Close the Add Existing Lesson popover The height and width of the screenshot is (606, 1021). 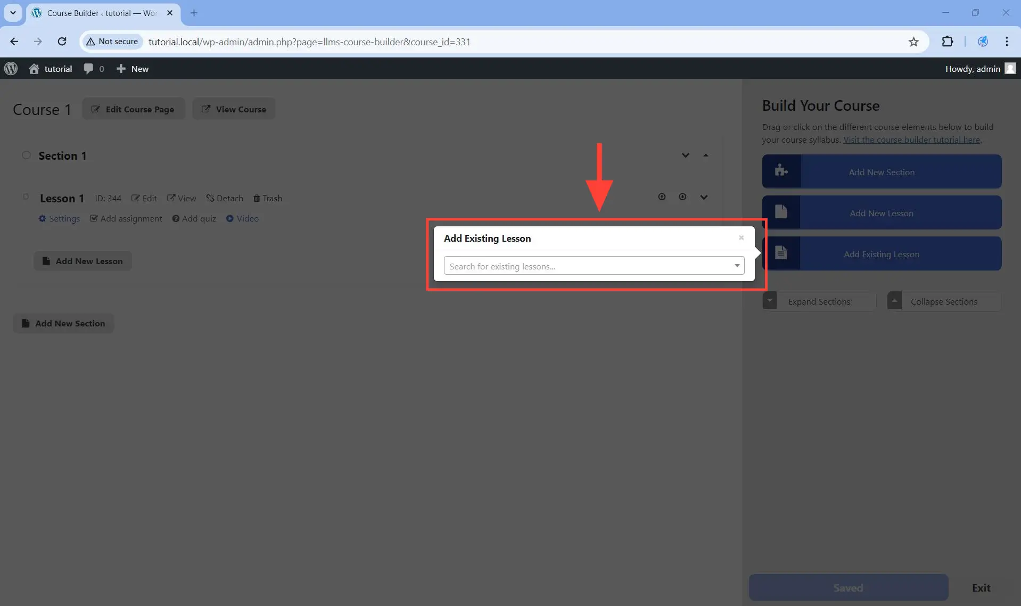pyautogui.click(x=741, y=238)
